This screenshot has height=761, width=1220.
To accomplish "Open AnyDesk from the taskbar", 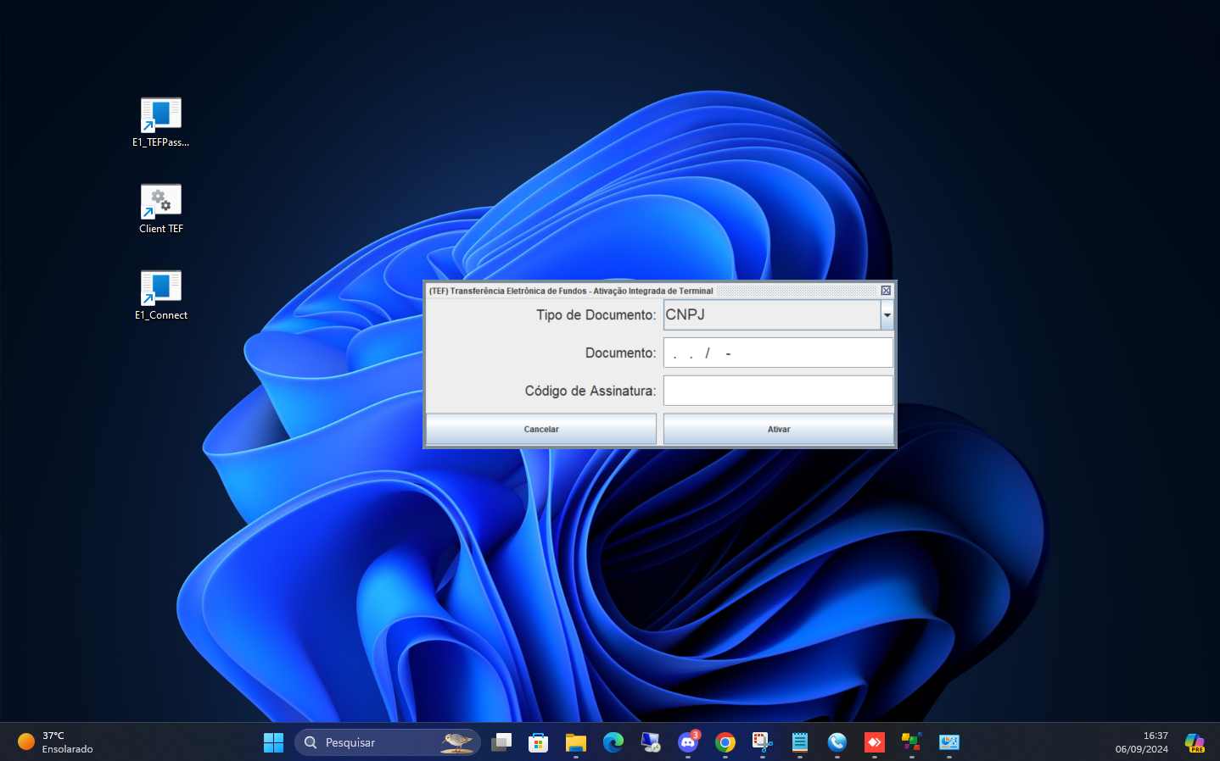I will [x=875, y=742].
